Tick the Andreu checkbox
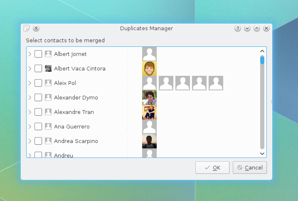 coord(38,155)
